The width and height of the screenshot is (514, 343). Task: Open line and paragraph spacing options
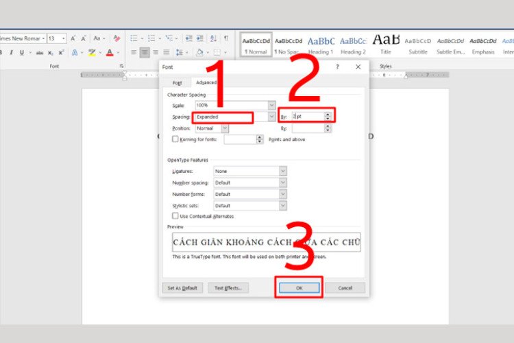click(x=180, y=52)
